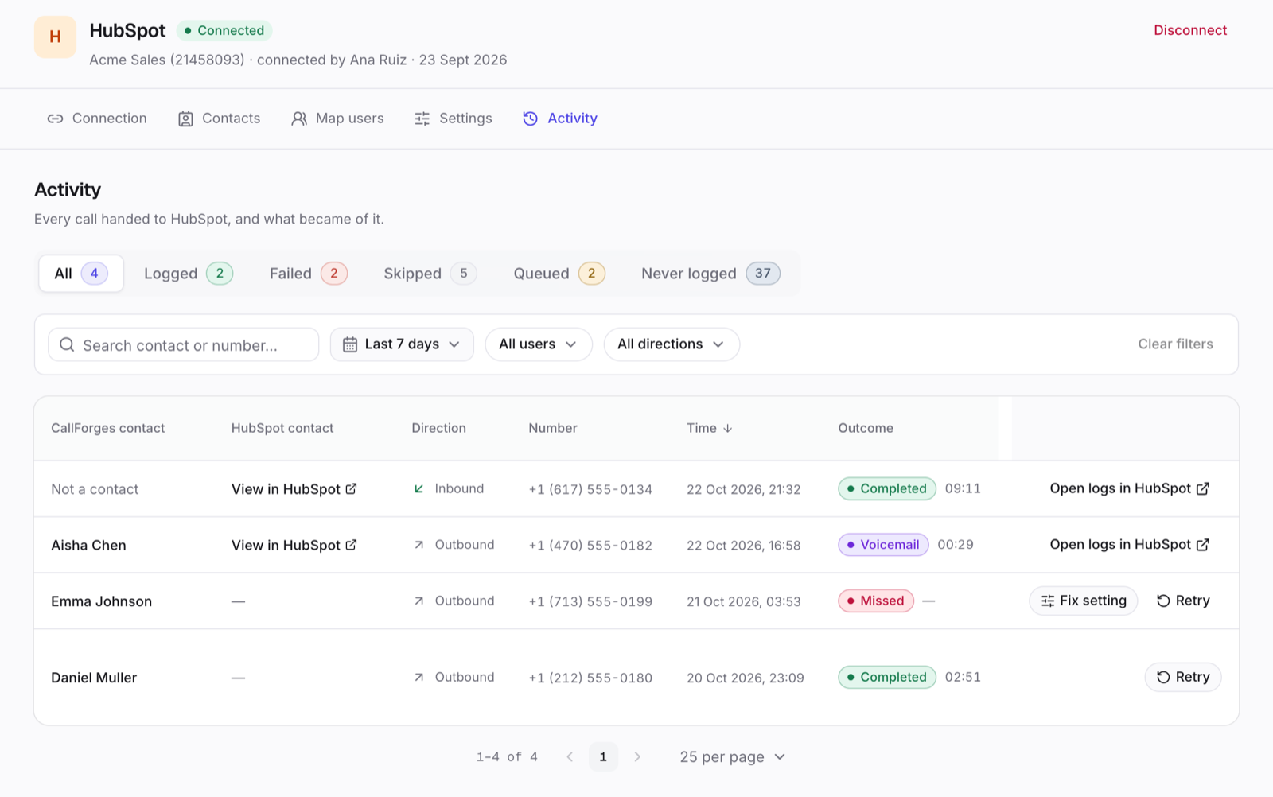This screenshot has height=797, width=1273.
Task: Select the All filter with count 4
Action: (x=81, y=274)
